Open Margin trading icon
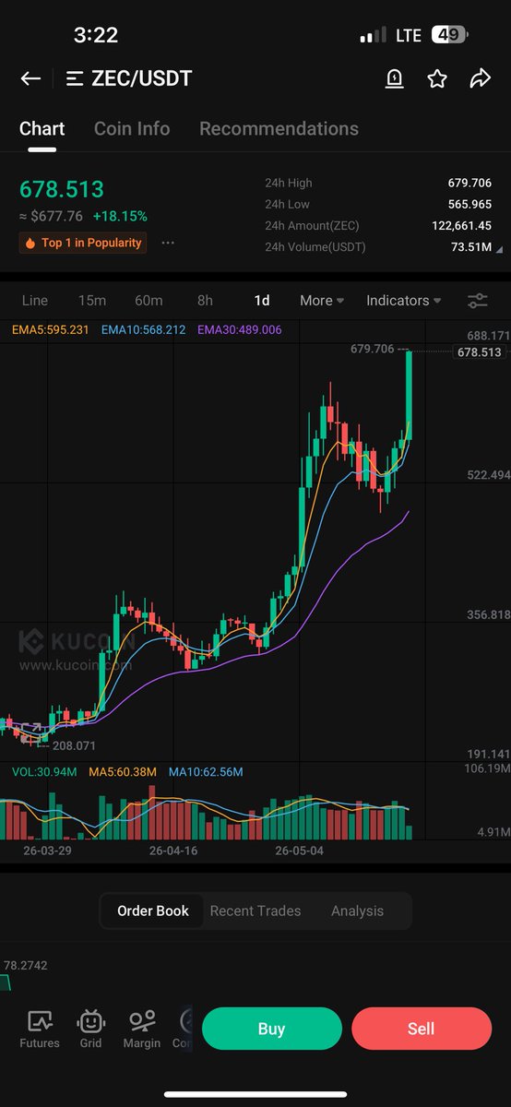This screenshot has height=1107, width=511. coord(142,1029)
